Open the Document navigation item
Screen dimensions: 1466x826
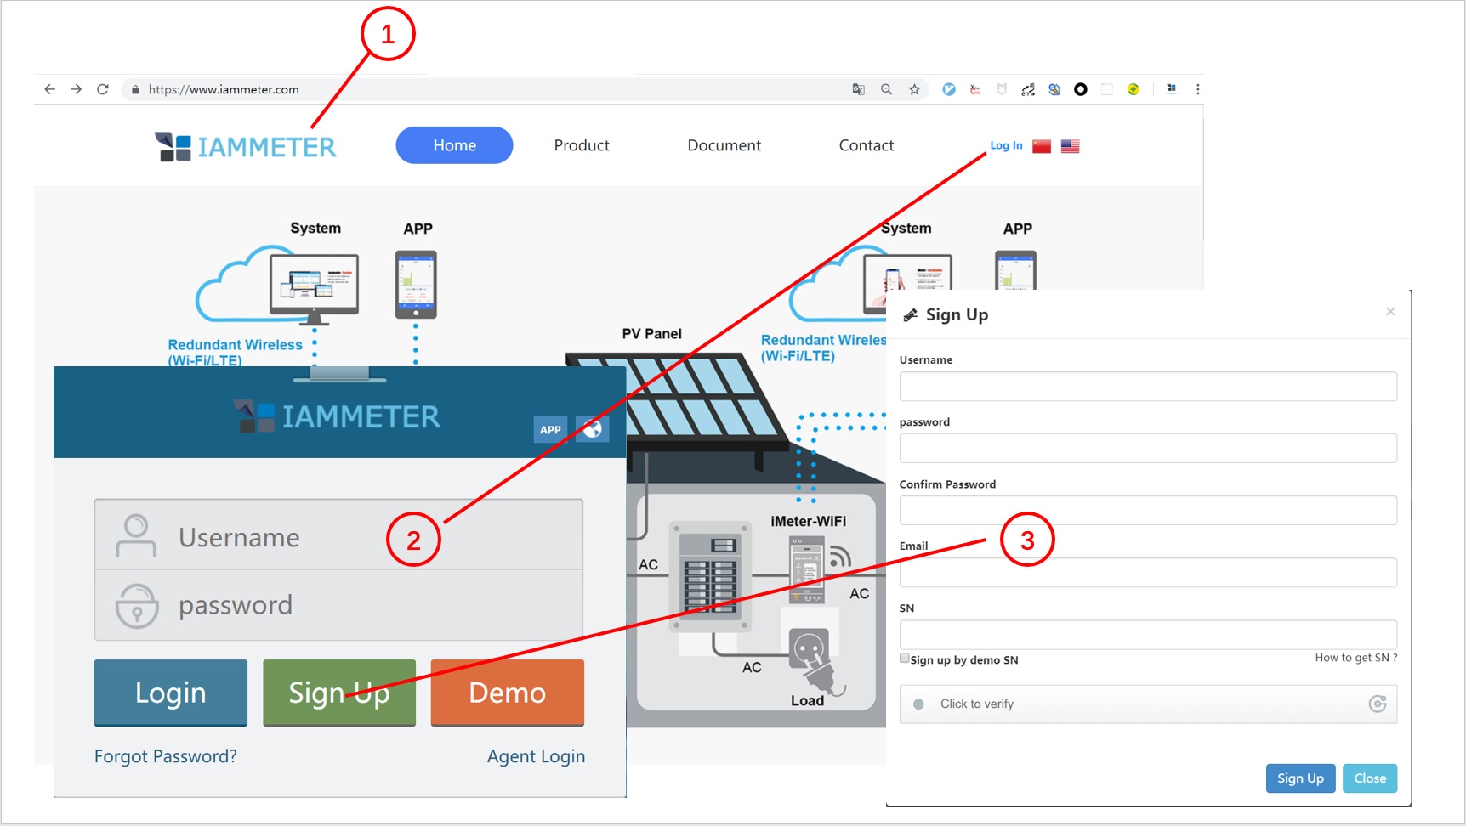pyautogui.click(x=724, y=145)
